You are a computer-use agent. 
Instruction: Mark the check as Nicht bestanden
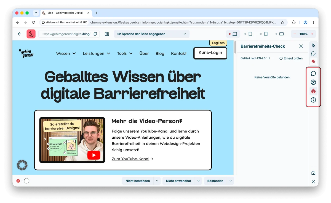[138, 181]
